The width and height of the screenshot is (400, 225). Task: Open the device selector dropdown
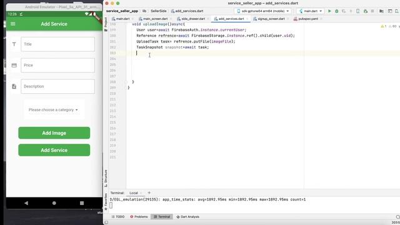tap(262, 11)
